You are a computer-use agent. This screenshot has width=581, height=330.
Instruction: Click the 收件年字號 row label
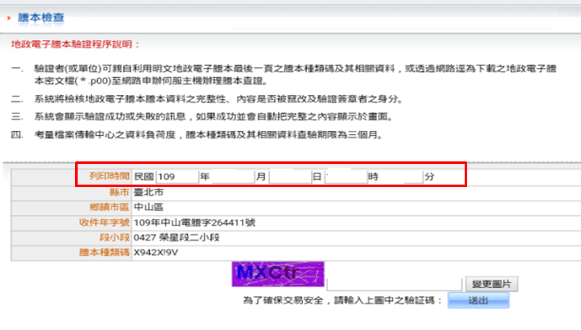click(x=104, y=222)
